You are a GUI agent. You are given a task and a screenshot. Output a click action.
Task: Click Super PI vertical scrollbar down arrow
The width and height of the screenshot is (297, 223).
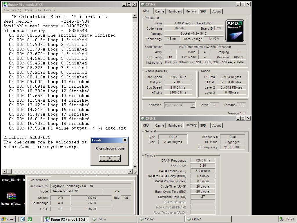click(135, 167)
